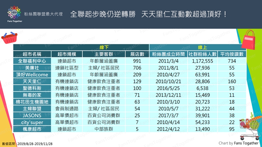Click the 39,901 fan count cell
Screen dimensions: 262x147
pos(202,116)
